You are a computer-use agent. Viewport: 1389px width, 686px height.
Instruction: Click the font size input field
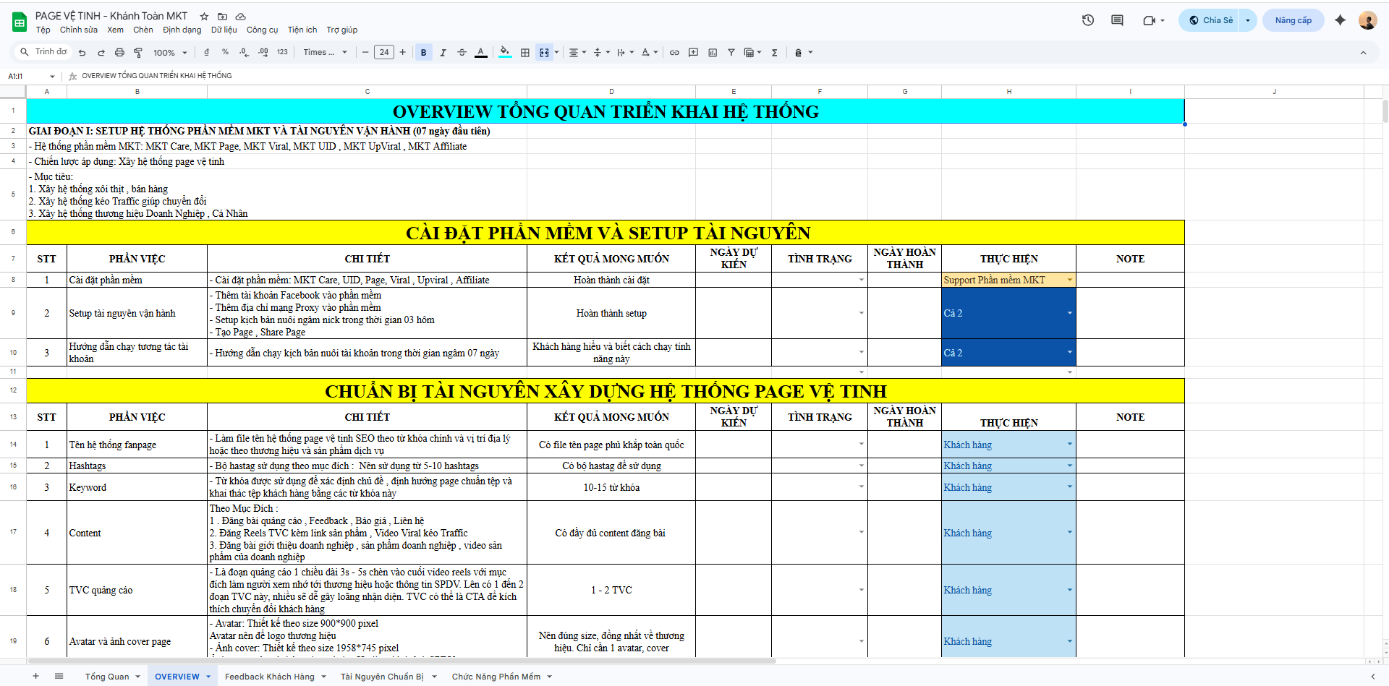(x=384, y=53)
